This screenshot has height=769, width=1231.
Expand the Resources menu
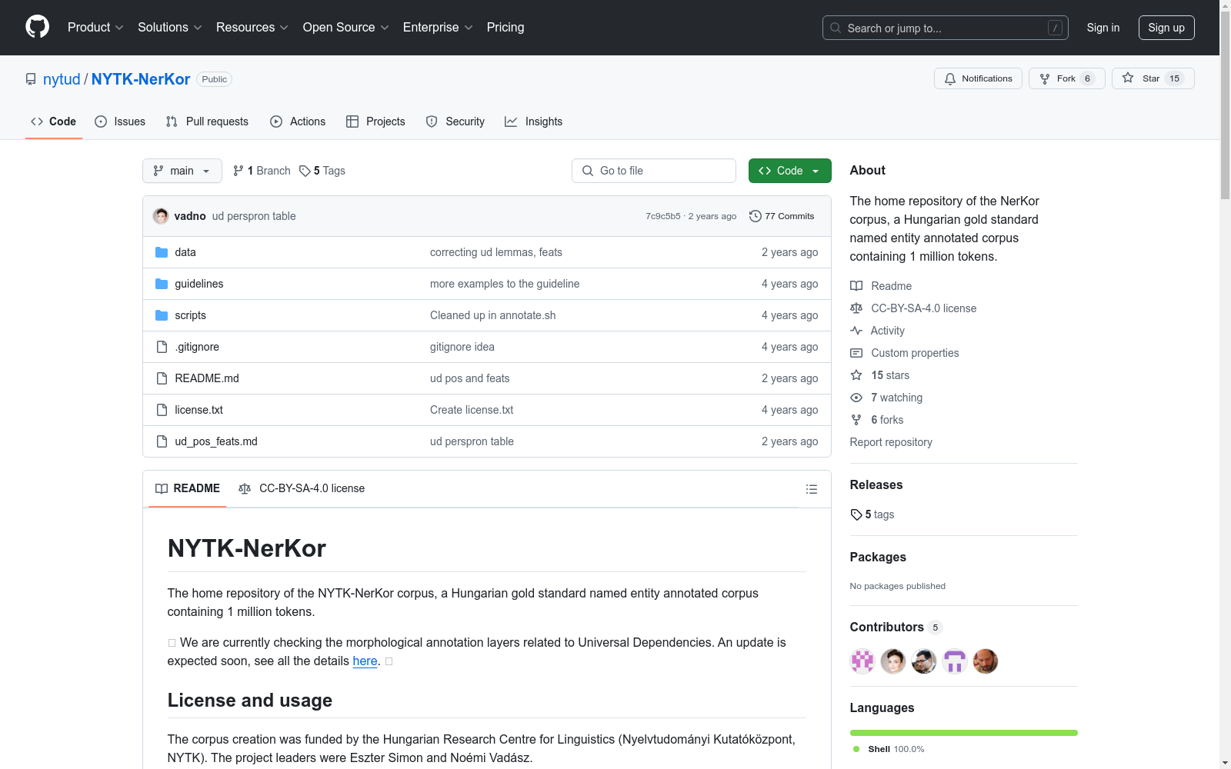[252, 28]
